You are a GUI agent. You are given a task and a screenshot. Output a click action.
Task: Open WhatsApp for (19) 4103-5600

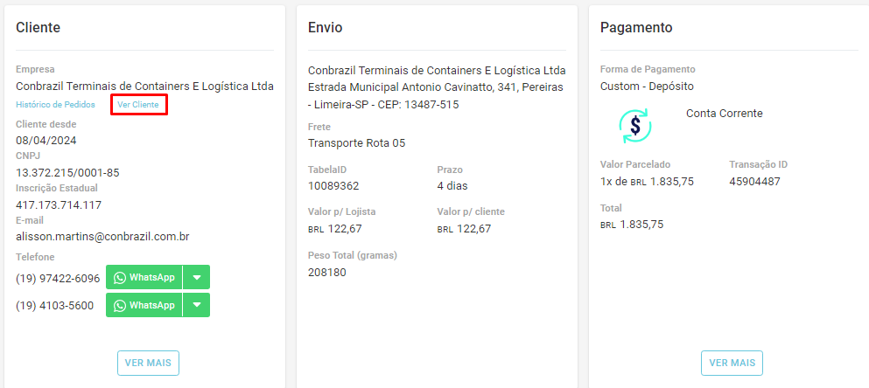[x=144, y=305]
